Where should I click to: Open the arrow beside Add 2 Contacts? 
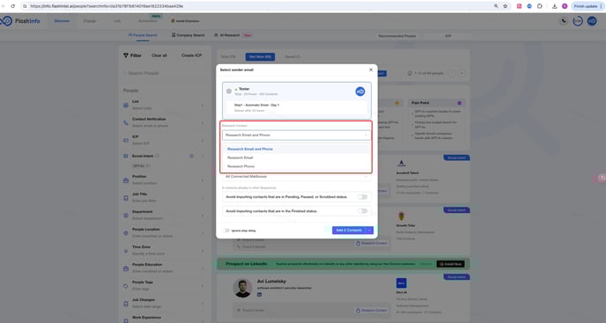tap(369, 231)
